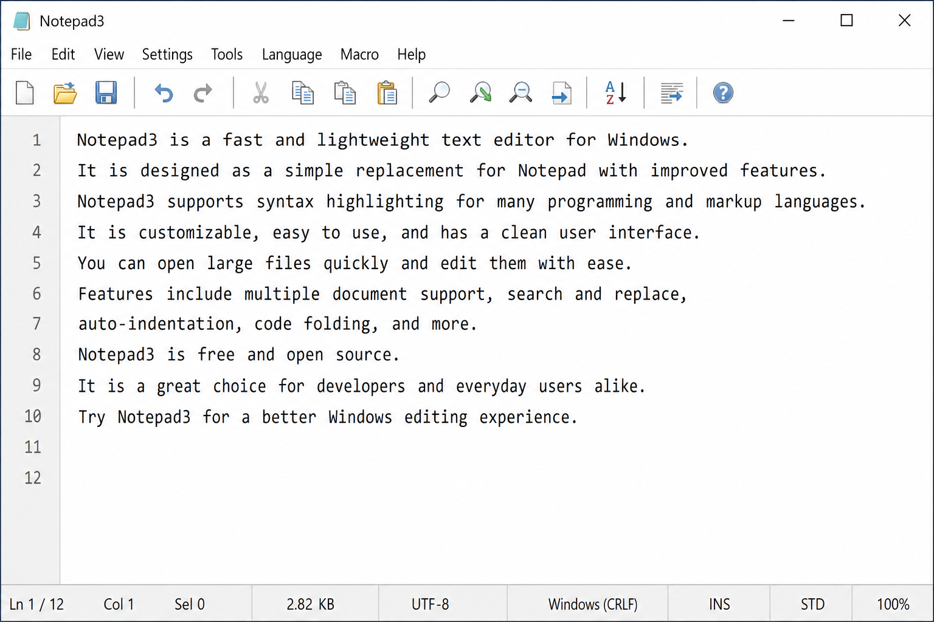Image resolution: width=934 pixels, height=622 pixels.
Task: Click line number 10 in the margin
Action: (x=33, y=416)
